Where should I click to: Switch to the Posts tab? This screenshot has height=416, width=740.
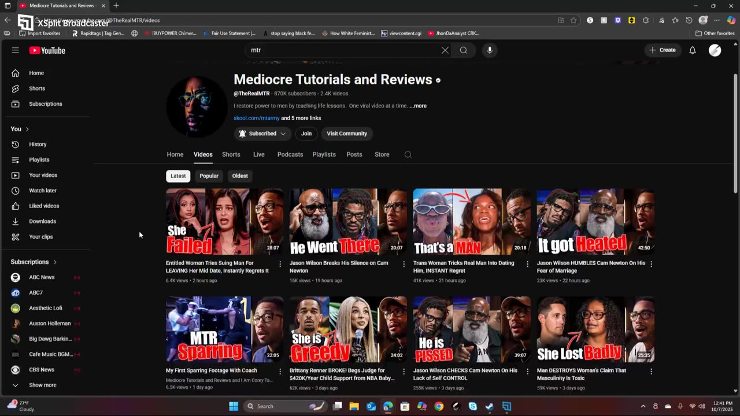pyautogui.click(x=354, y=154)
